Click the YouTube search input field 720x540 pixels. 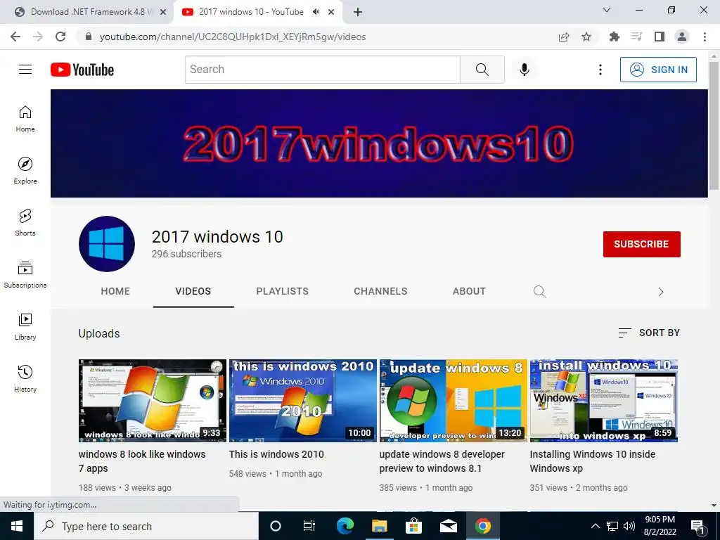point(323,70)
